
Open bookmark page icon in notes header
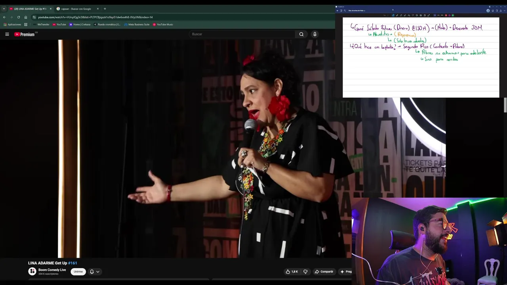point(497,11)
